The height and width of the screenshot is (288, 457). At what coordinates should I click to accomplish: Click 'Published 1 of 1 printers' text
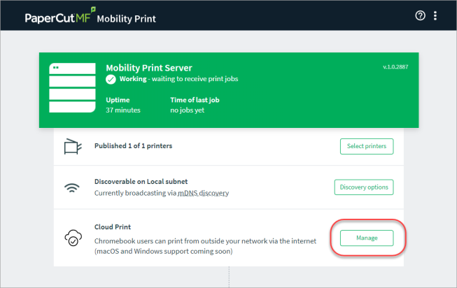tap(133, 146)
